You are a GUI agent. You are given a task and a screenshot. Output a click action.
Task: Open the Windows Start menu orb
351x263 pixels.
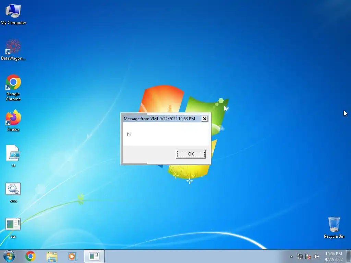(9, 256)
